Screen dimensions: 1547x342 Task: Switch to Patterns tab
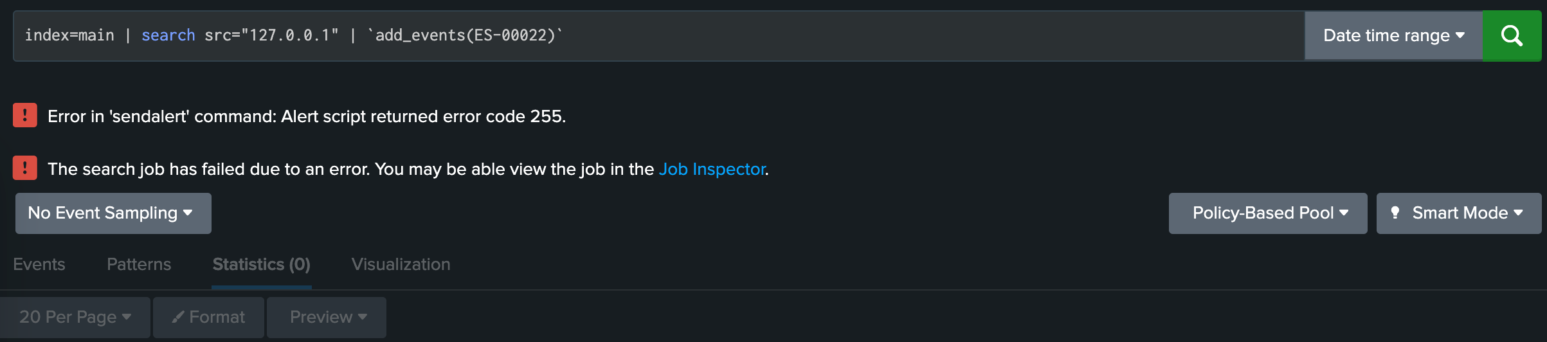139,264
